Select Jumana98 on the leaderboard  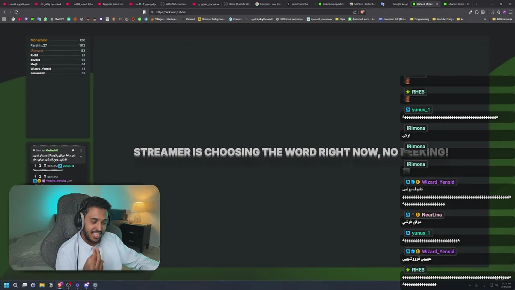38,73
